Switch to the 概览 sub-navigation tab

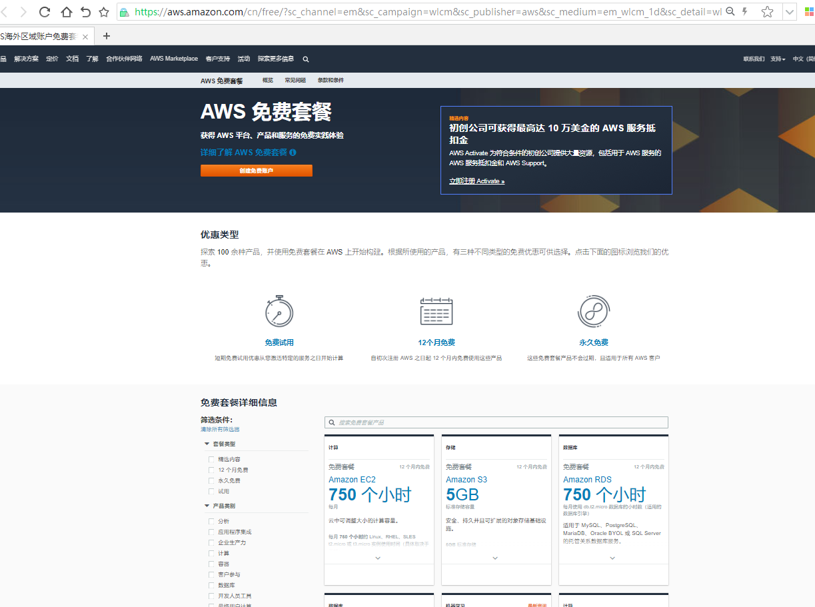click(x=268, y=81)
